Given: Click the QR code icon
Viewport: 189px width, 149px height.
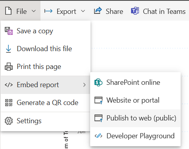Looking at the screenshot, I should 9,103.
